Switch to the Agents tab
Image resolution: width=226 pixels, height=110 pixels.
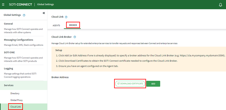pos(56,25)
